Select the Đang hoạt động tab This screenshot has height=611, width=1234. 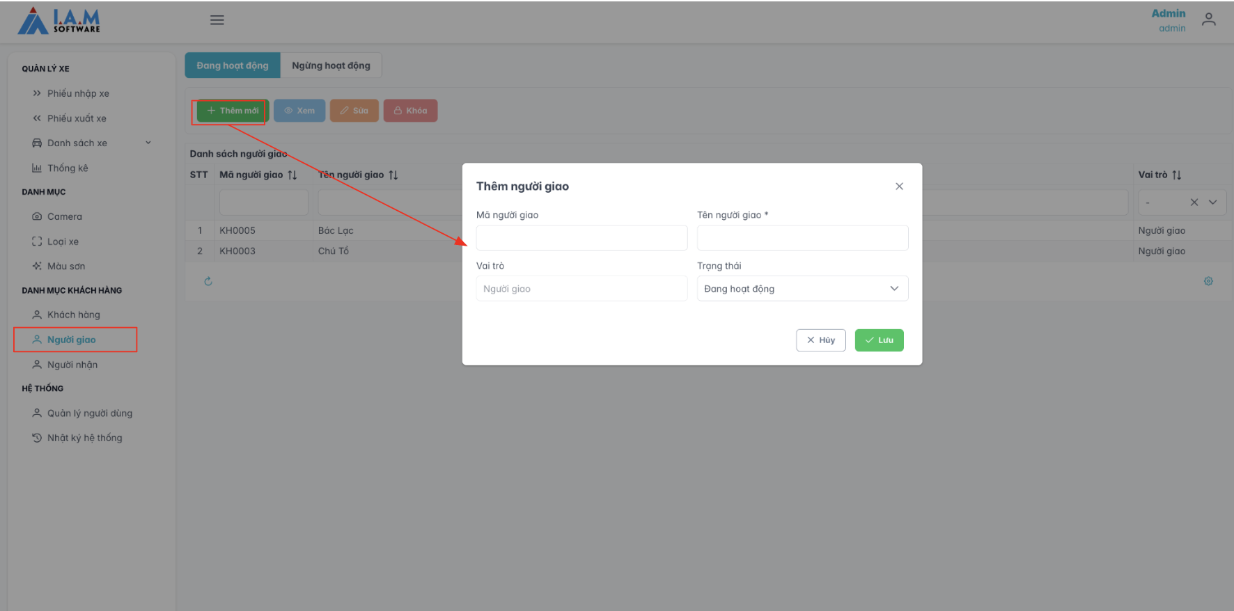(233, 65)
